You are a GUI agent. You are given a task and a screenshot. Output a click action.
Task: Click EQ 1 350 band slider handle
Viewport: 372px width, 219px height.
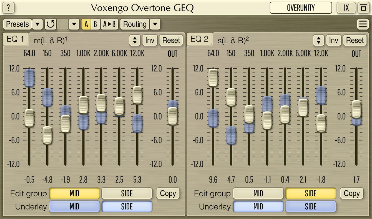point(65,124)
